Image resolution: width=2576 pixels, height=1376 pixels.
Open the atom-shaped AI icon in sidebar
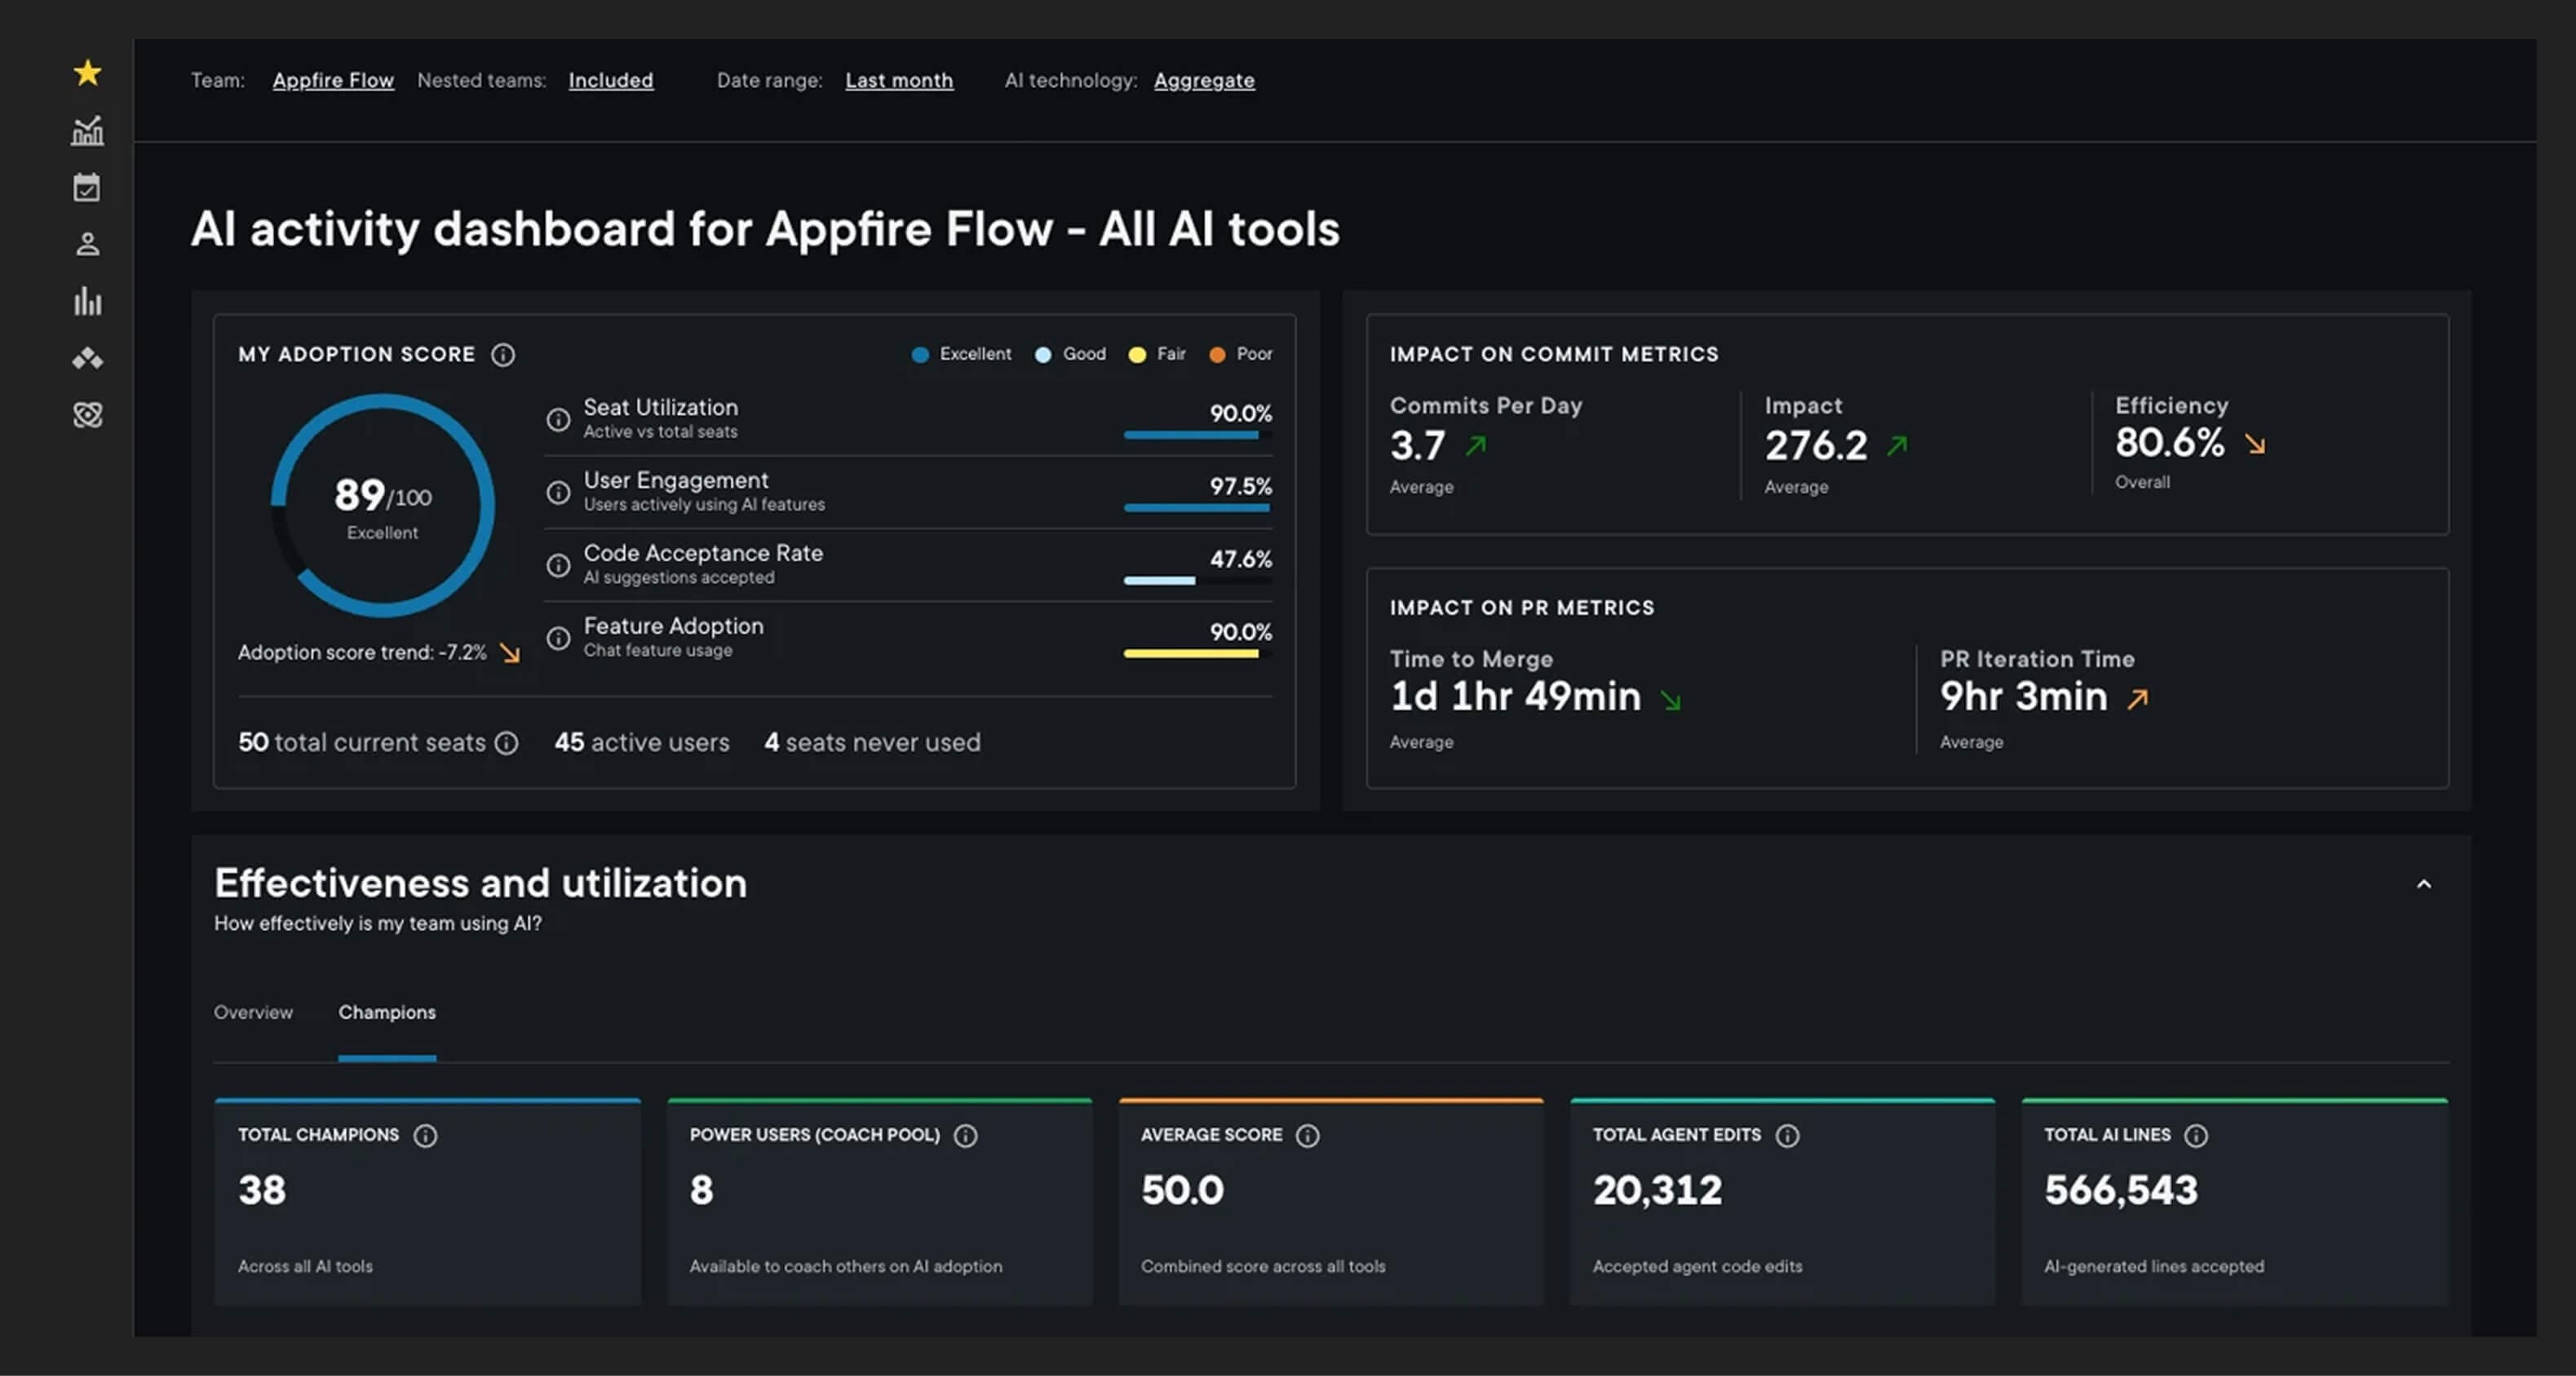88,414
